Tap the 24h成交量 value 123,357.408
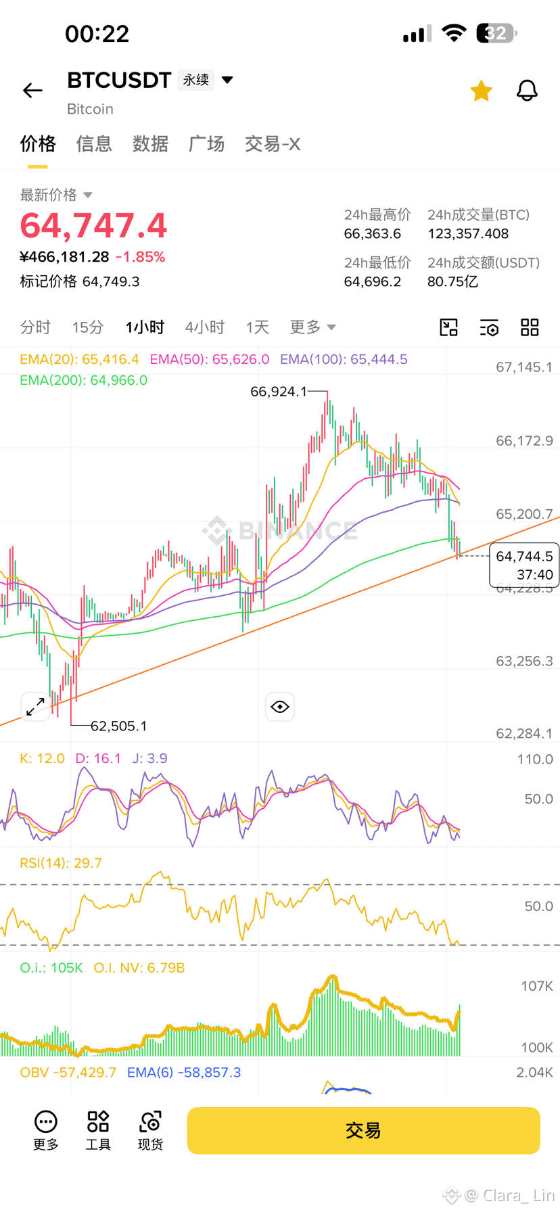The height and width of the screenshot is (1212, 560). (x=468, y=234)
